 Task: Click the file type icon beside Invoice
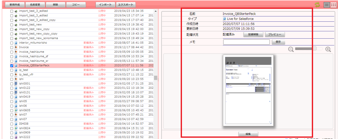pos(16,47)
